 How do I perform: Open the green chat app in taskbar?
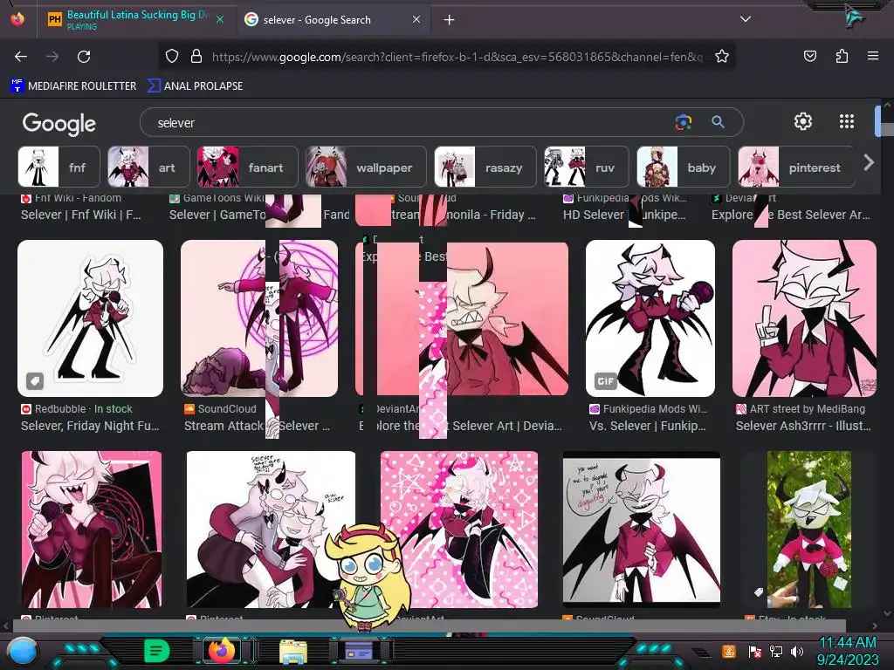tap(157, 651)
